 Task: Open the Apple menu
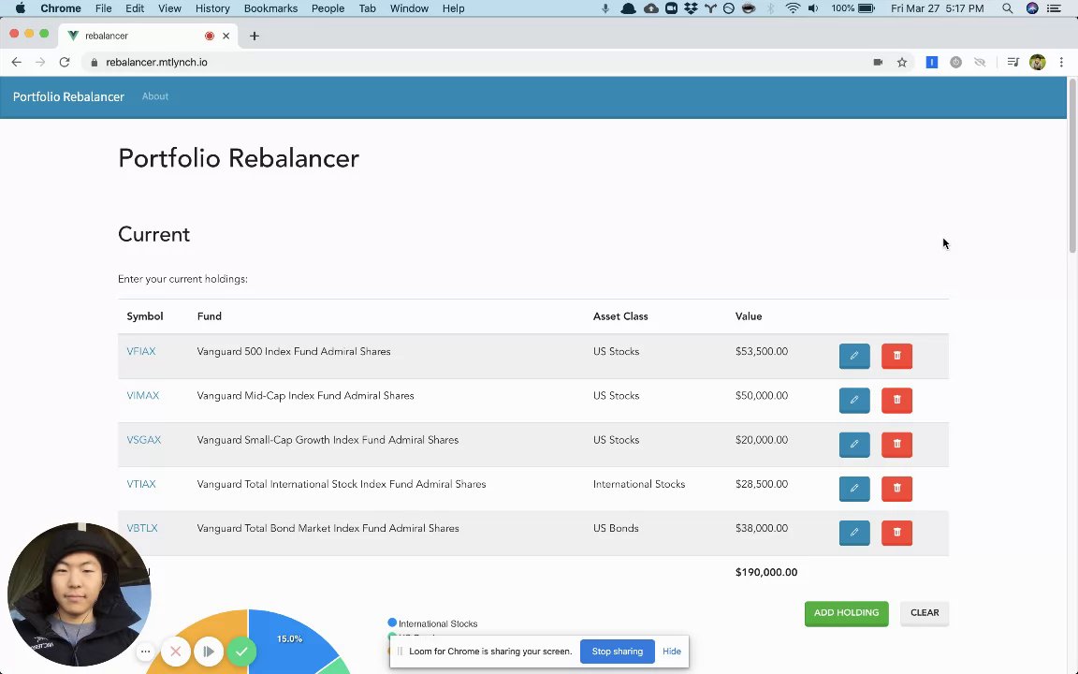20,8
